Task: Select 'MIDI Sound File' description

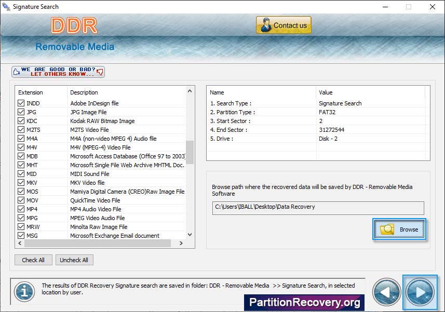Action: click(90, 173)
